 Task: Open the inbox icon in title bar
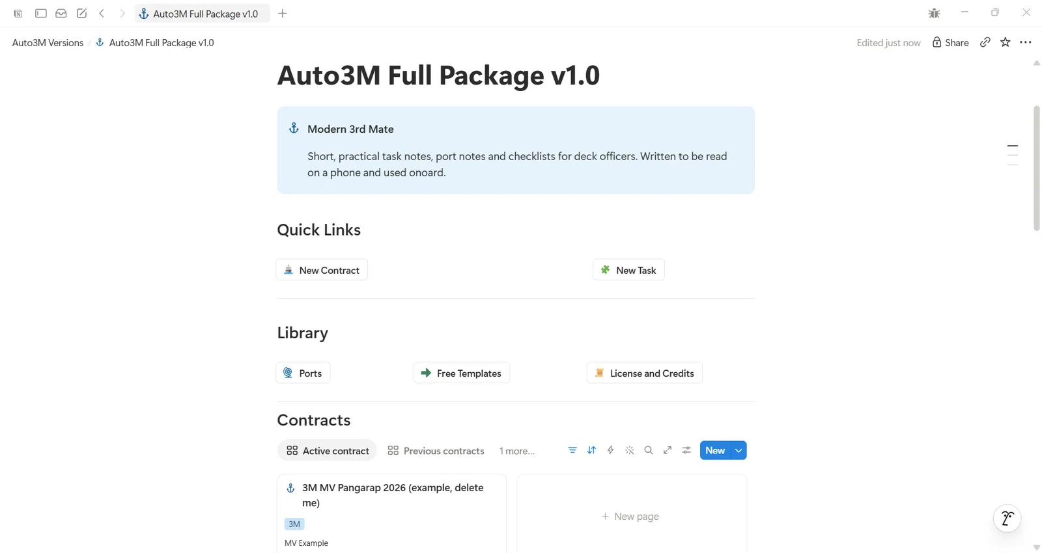[x=61, y=13]
